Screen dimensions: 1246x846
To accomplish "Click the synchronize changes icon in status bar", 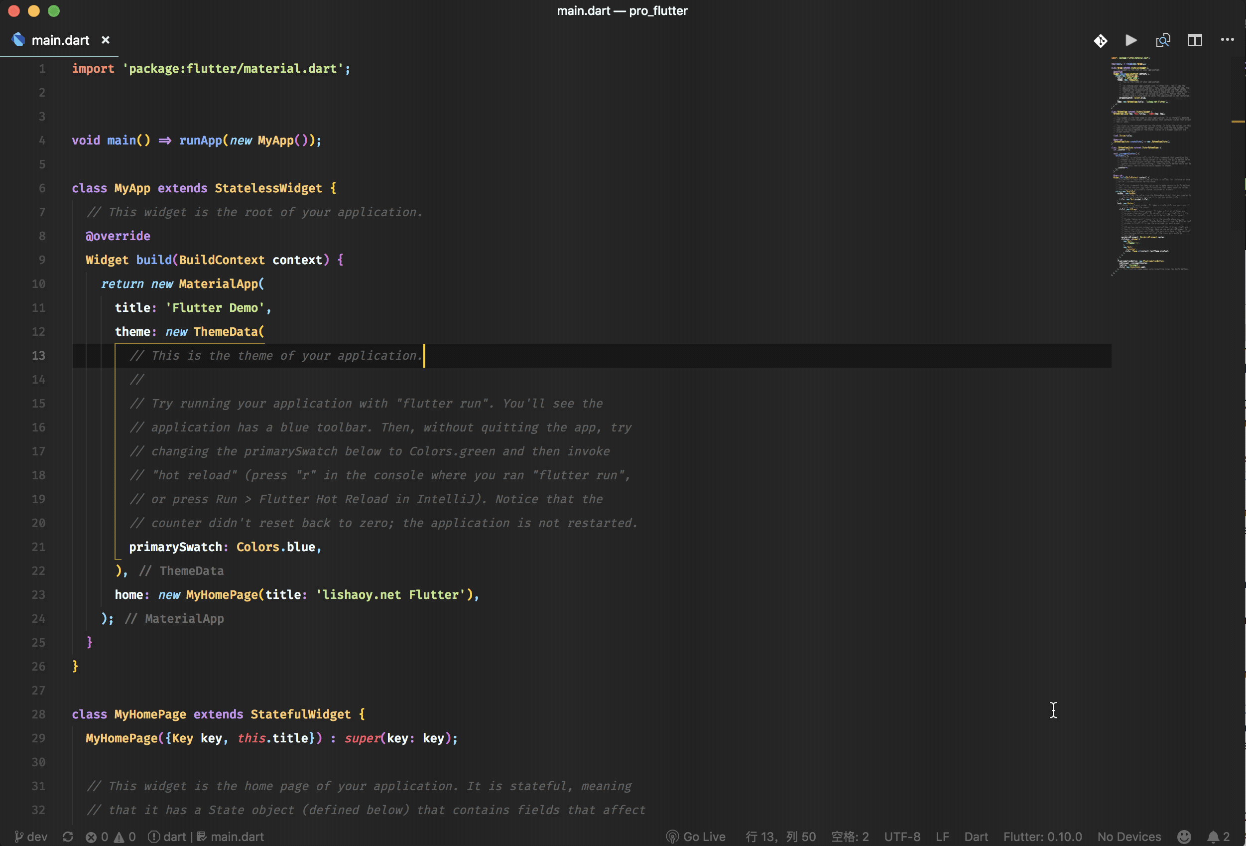I will coord(68,837).
